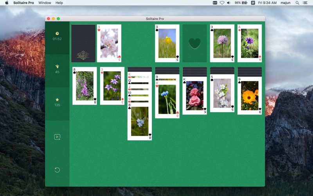Screen dimensions: 313x196
Task: Click the battery 98% indicator
Action: coord(241,3)
